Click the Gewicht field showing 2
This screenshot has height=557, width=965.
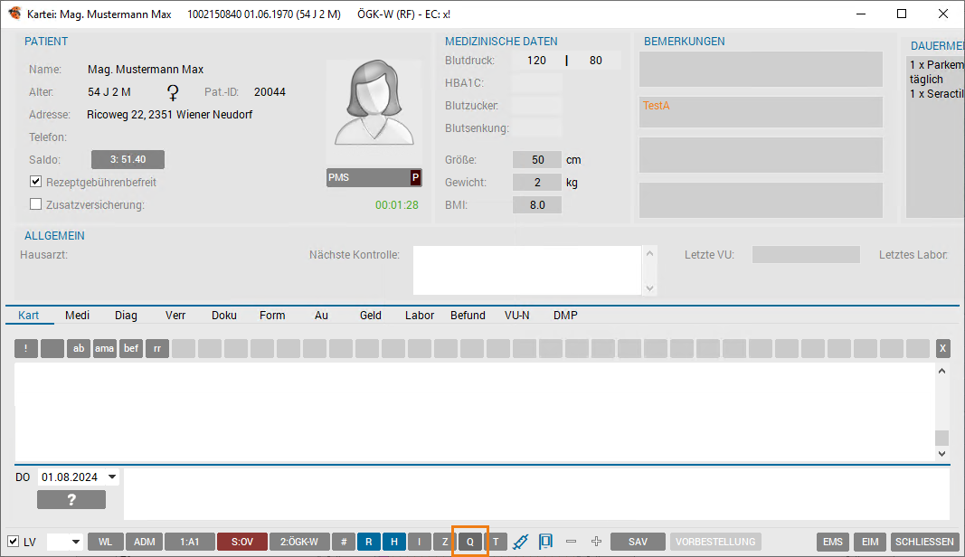[537, 183]
